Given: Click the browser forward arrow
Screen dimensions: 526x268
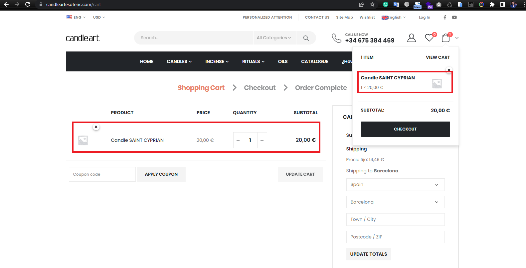Looking at the screenshot, I should point(17,4).
